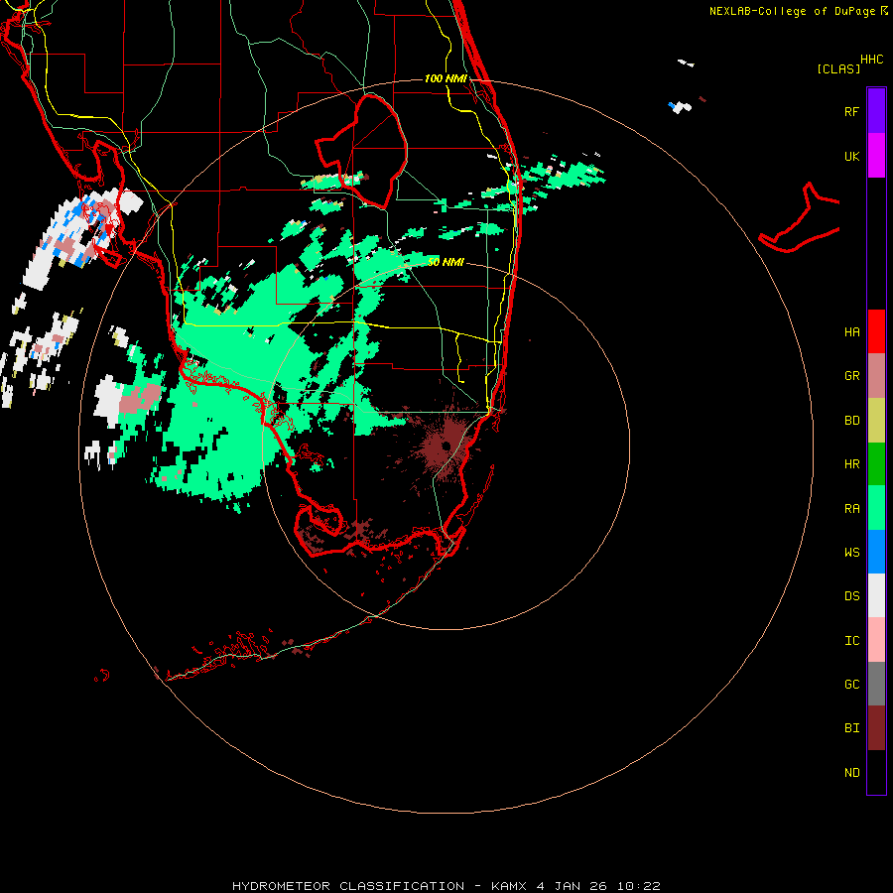Click the IC light pink legend swatch
This screenshot has width=893, height=893.
pos(876,640)
